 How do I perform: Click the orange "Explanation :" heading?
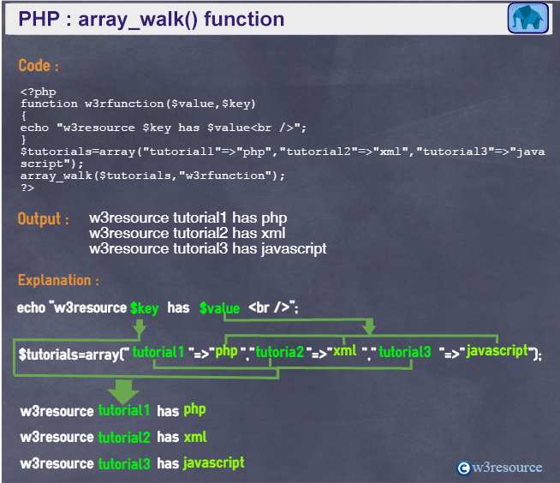coord(58,280)
